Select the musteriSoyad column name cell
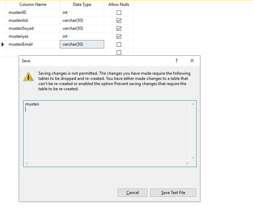 33,28
